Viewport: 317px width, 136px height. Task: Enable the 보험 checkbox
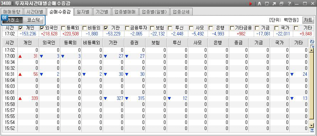pyautogui.click(x=152, y=28)
